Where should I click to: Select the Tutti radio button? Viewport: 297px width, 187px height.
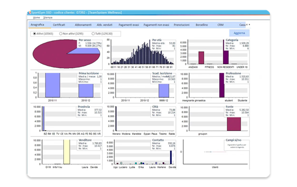pos(93,34)
